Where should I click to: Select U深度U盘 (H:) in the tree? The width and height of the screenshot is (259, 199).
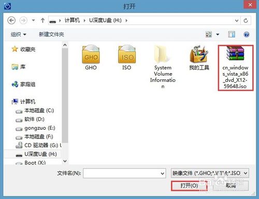36,154
